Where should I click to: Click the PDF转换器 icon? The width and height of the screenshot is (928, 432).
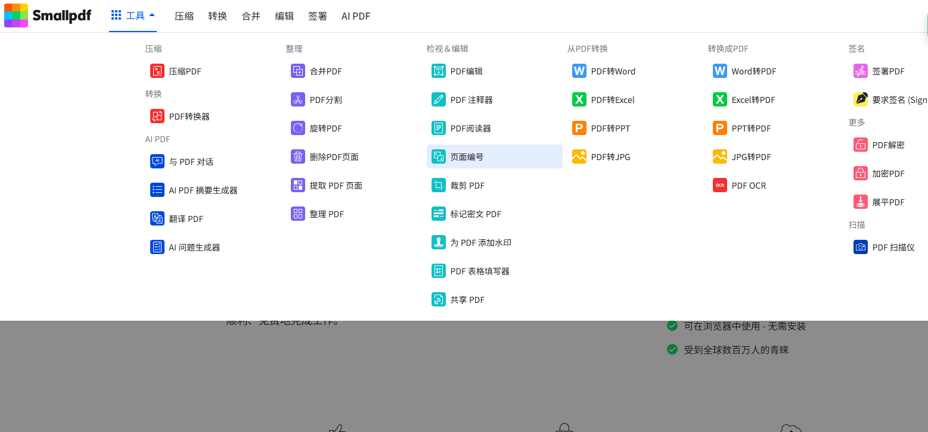(x=157, y=116)
